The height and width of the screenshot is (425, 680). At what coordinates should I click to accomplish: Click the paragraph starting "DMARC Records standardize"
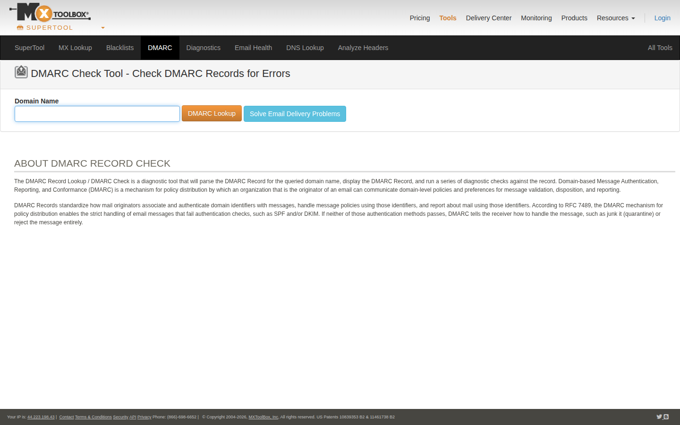339,214
